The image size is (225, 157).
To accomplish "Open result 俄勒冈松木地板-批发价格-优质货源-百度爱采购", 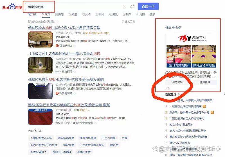I will coord(64,28).
